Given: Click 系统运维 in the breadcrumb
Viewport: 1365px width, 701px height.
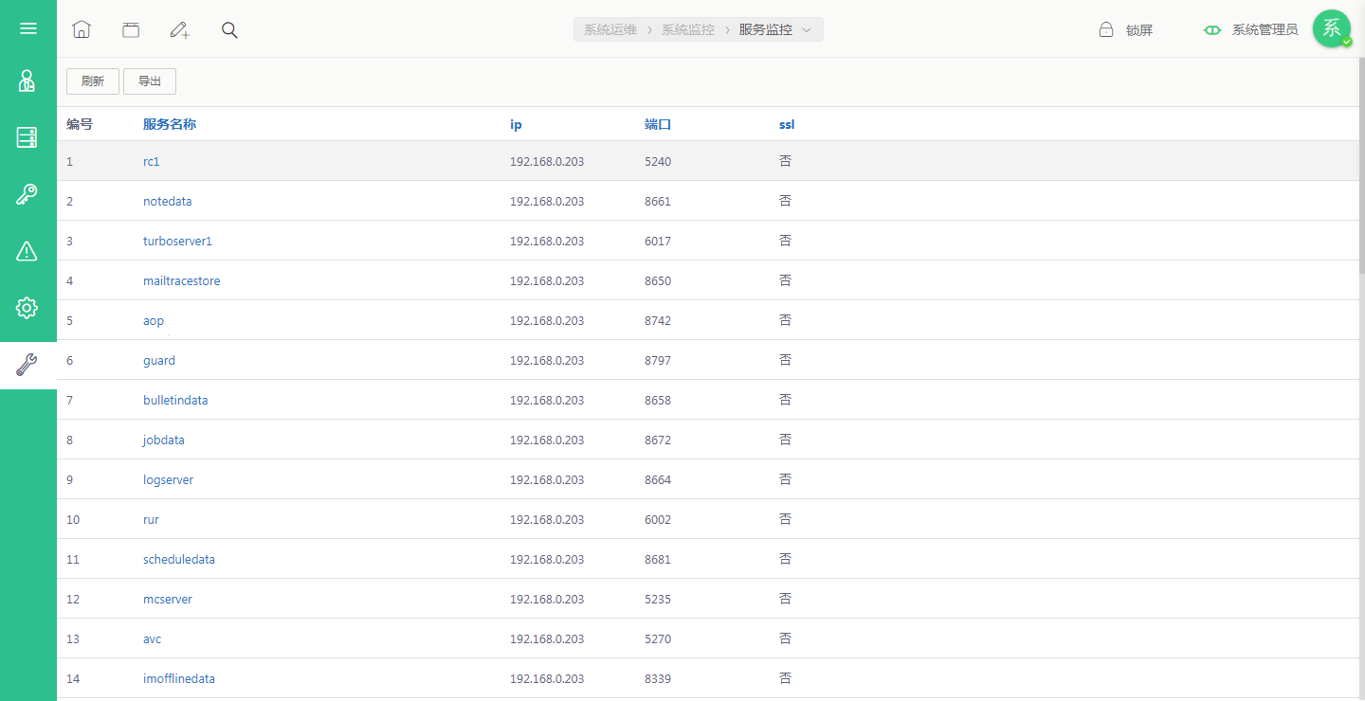Looking at the screenshot, I should (610, 29).
